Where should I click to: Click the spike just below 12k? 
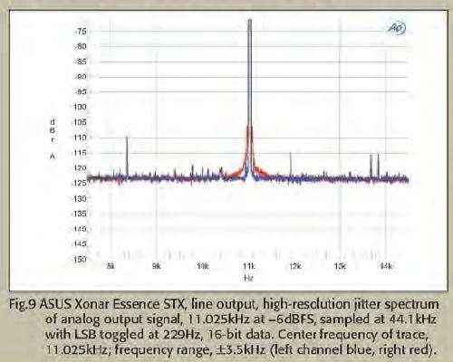pyautogui.click(x=291, y=166)
